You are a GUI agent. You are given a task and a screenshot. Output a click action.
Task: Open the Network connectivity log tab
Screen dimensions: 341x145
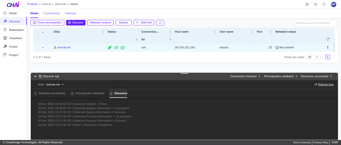(50, 93)
